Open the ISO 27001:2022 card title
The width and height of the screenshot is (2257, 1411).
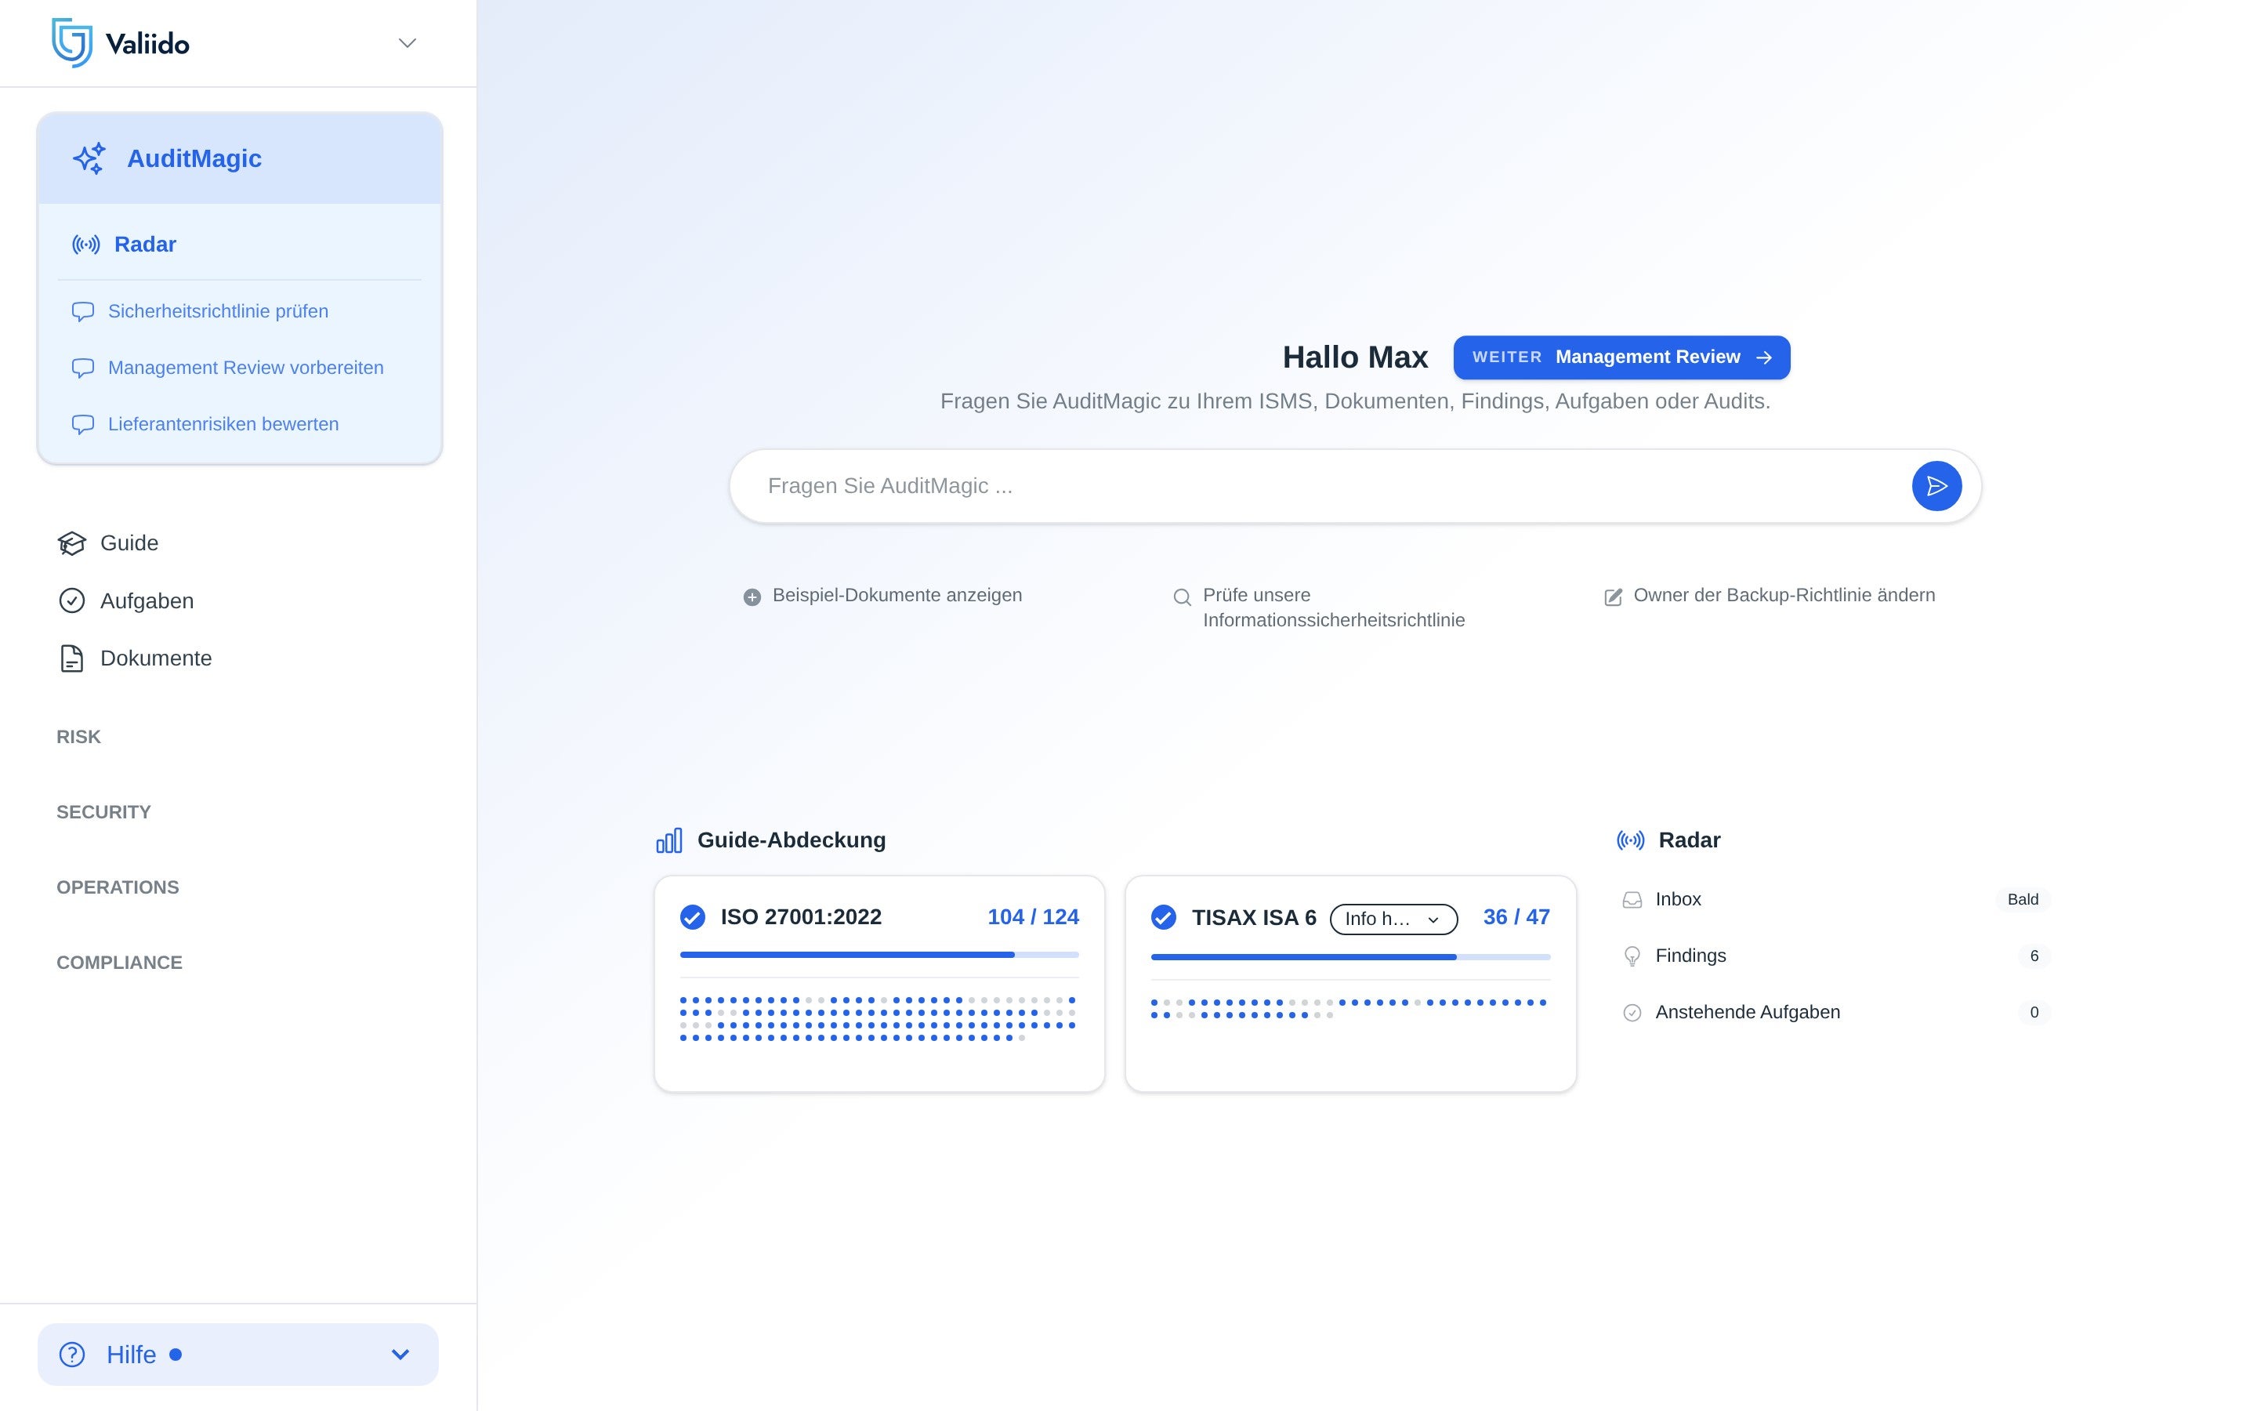(801, 917)
